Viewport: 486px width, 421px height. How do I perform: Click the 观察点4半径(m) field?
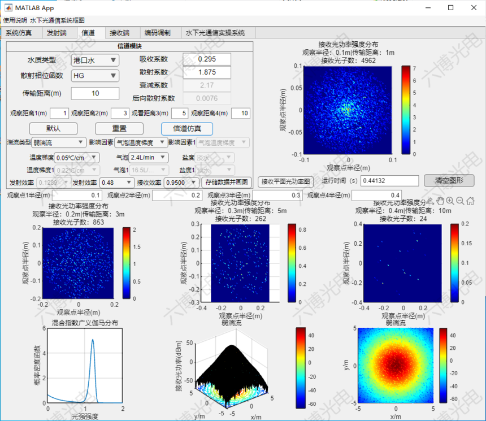tap(376, 196)
